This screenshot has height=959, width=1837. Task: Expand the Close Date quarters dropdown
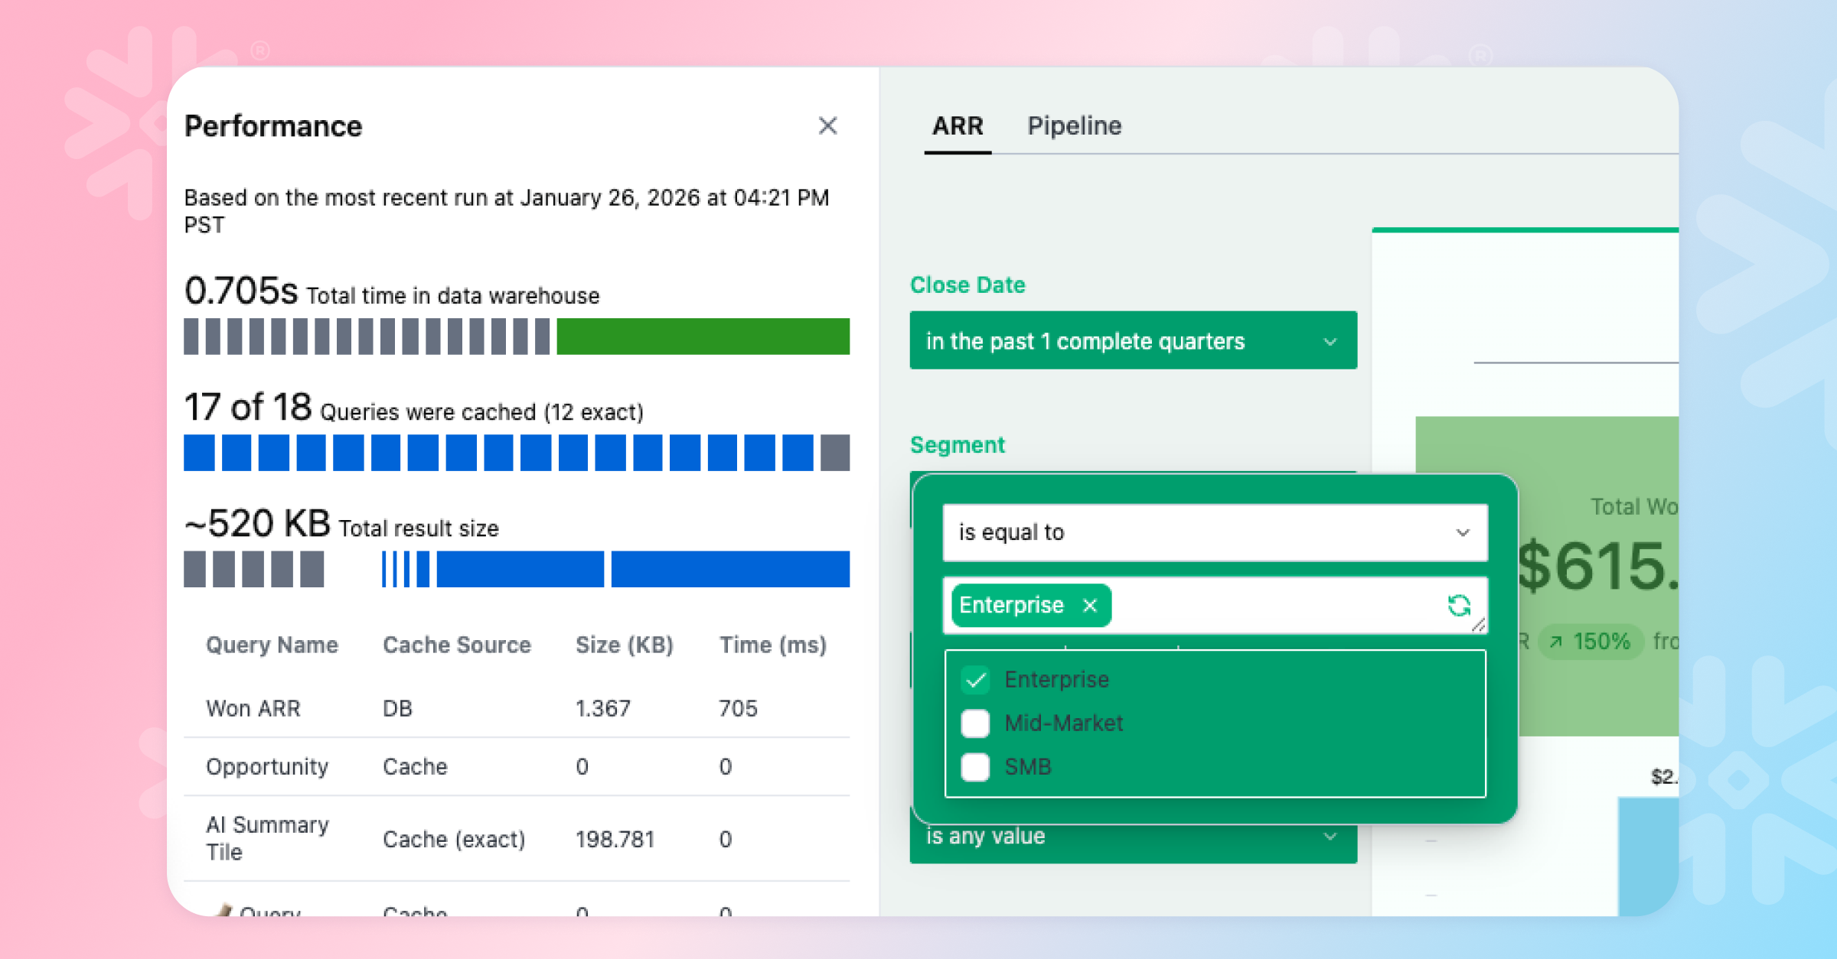(1133, 341)
